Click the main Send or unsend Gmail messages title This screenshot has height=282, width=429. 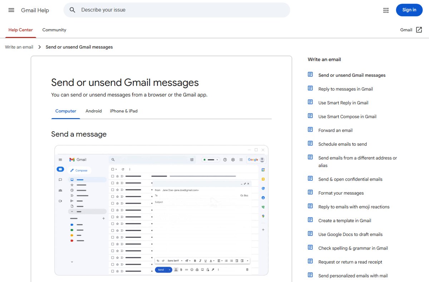(125, 82)
